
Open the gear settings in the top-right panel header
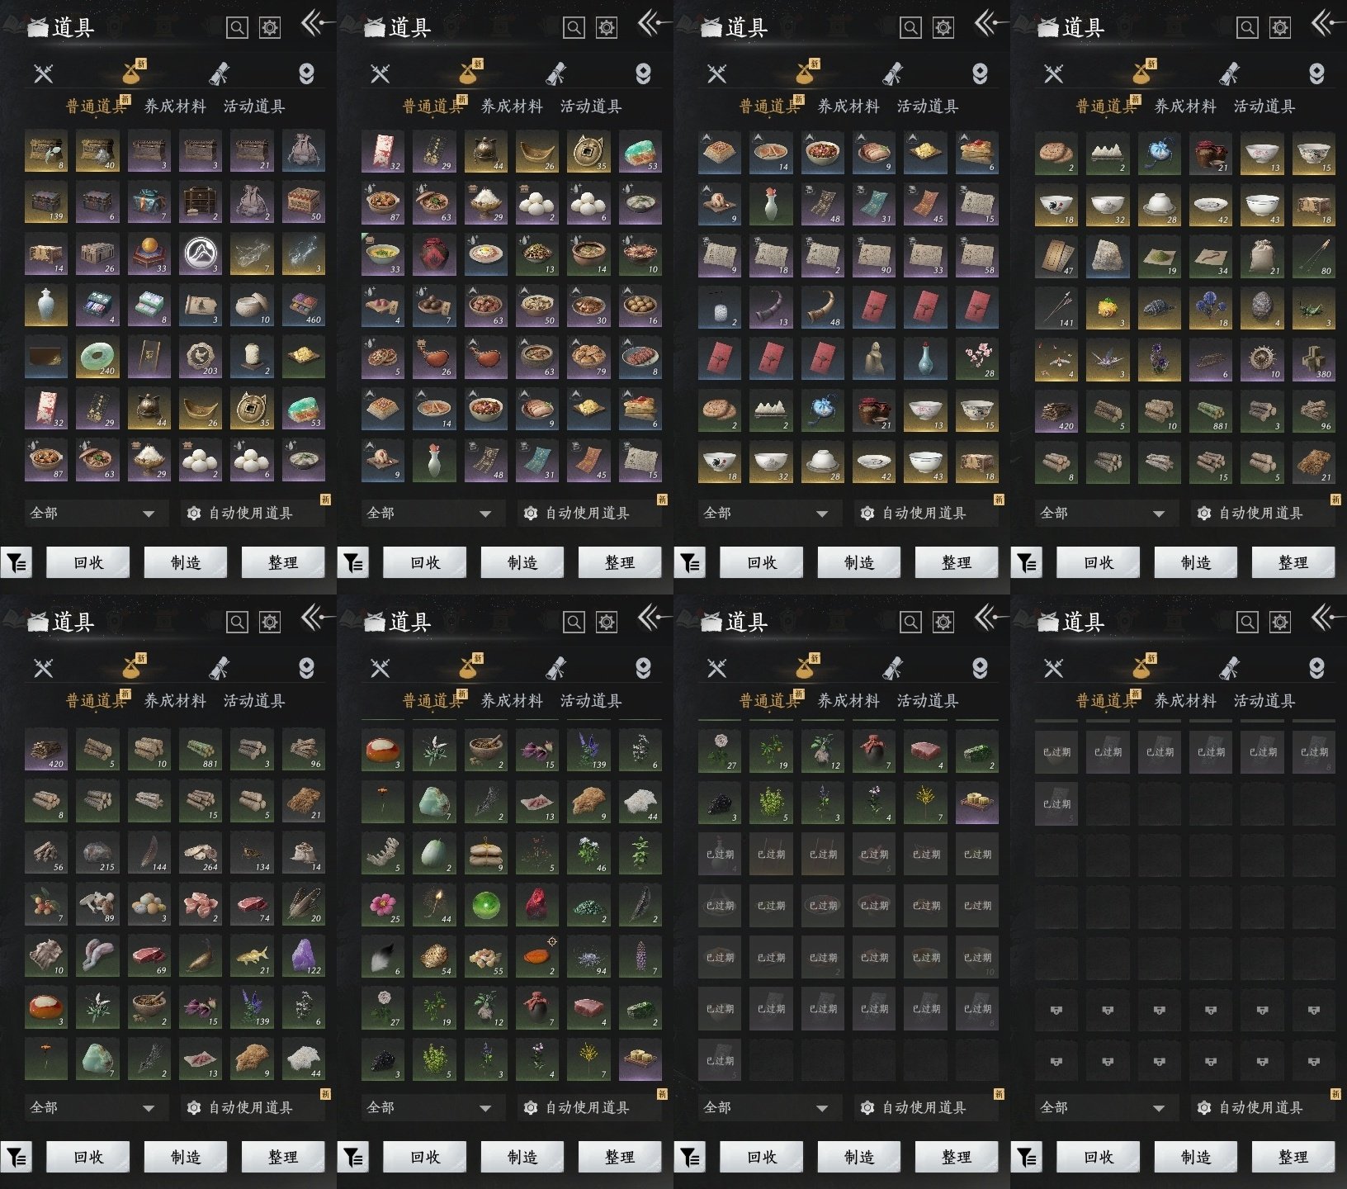tap(1279, 28)
